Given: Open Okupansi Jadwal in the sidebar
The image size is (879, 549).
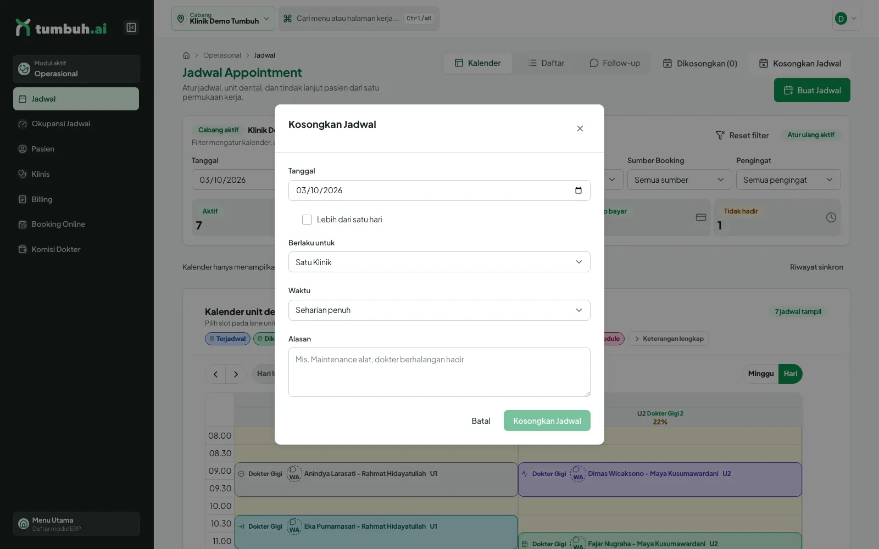Looking at the screenshot, I should (76, 124).
